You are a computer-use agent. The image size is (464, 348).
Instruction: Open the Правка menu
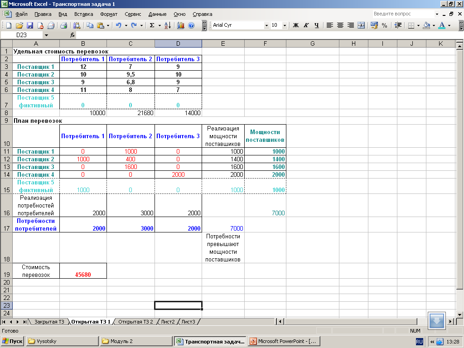click(x=43, y=14)
